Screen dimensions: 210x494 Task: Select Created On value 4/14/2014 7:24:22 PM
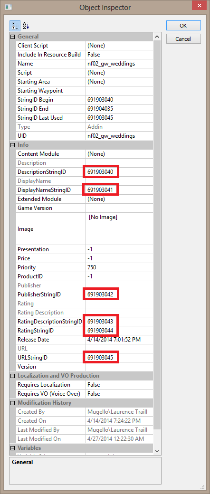coord(119,421)
